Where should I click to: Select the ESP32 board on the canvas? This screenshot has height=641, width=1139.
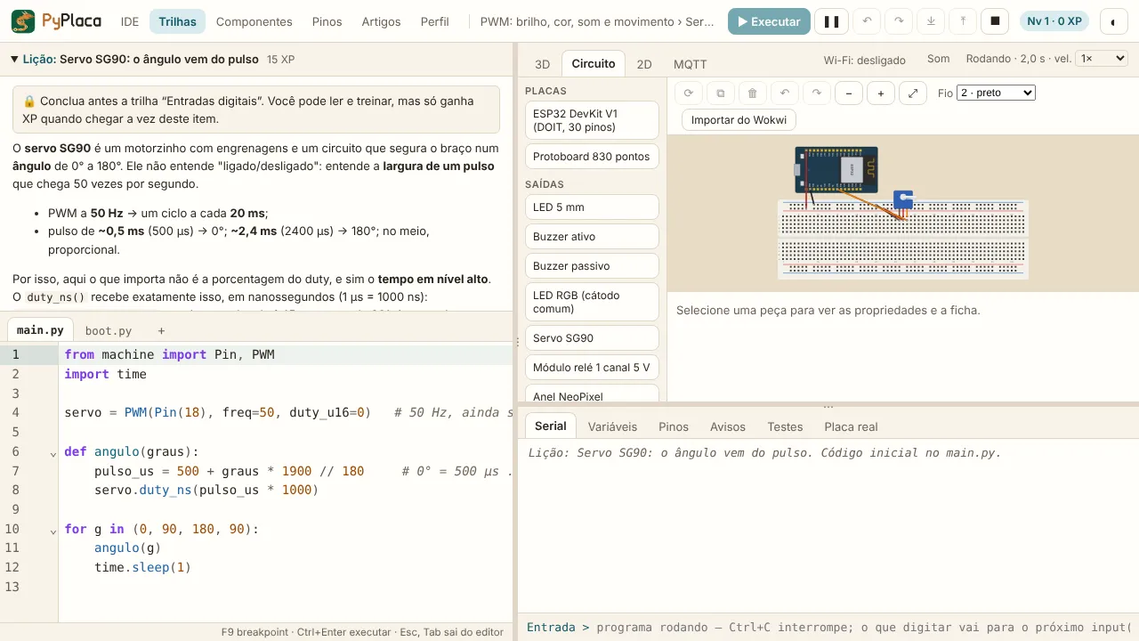pyautogui.click(x=836, y=169)
